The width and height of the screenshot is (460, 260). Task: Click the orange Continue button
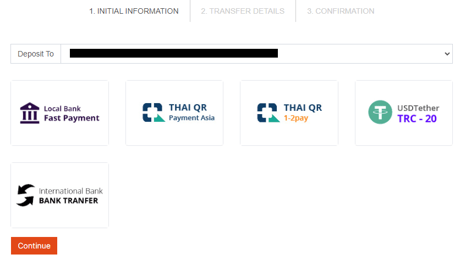34,246
